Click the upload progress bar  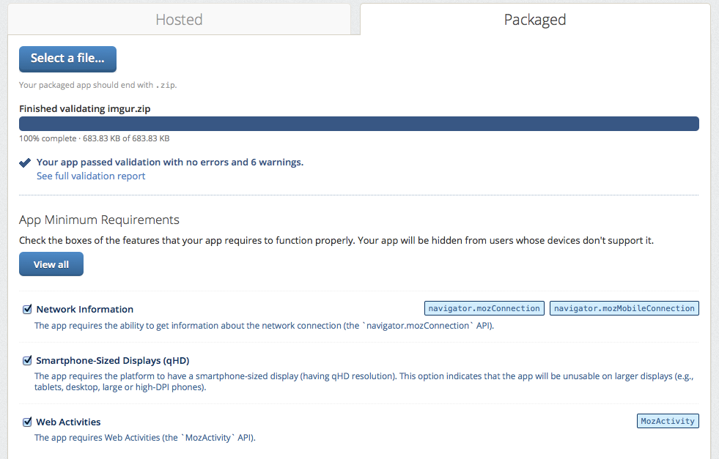tap(358, 124)
